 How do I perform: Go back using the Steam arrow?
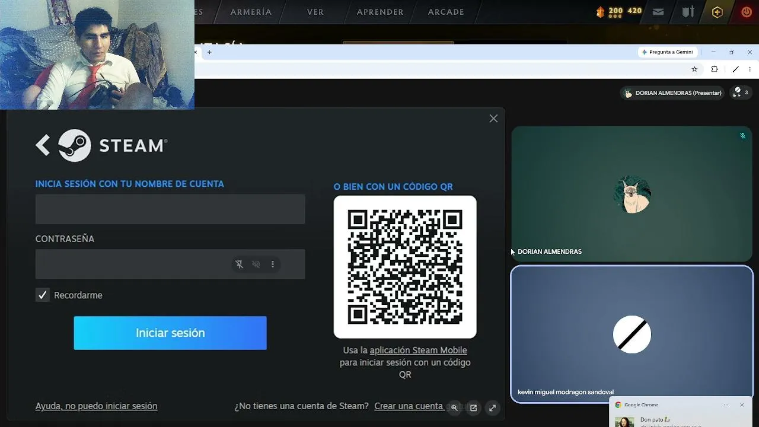(43, 145)
